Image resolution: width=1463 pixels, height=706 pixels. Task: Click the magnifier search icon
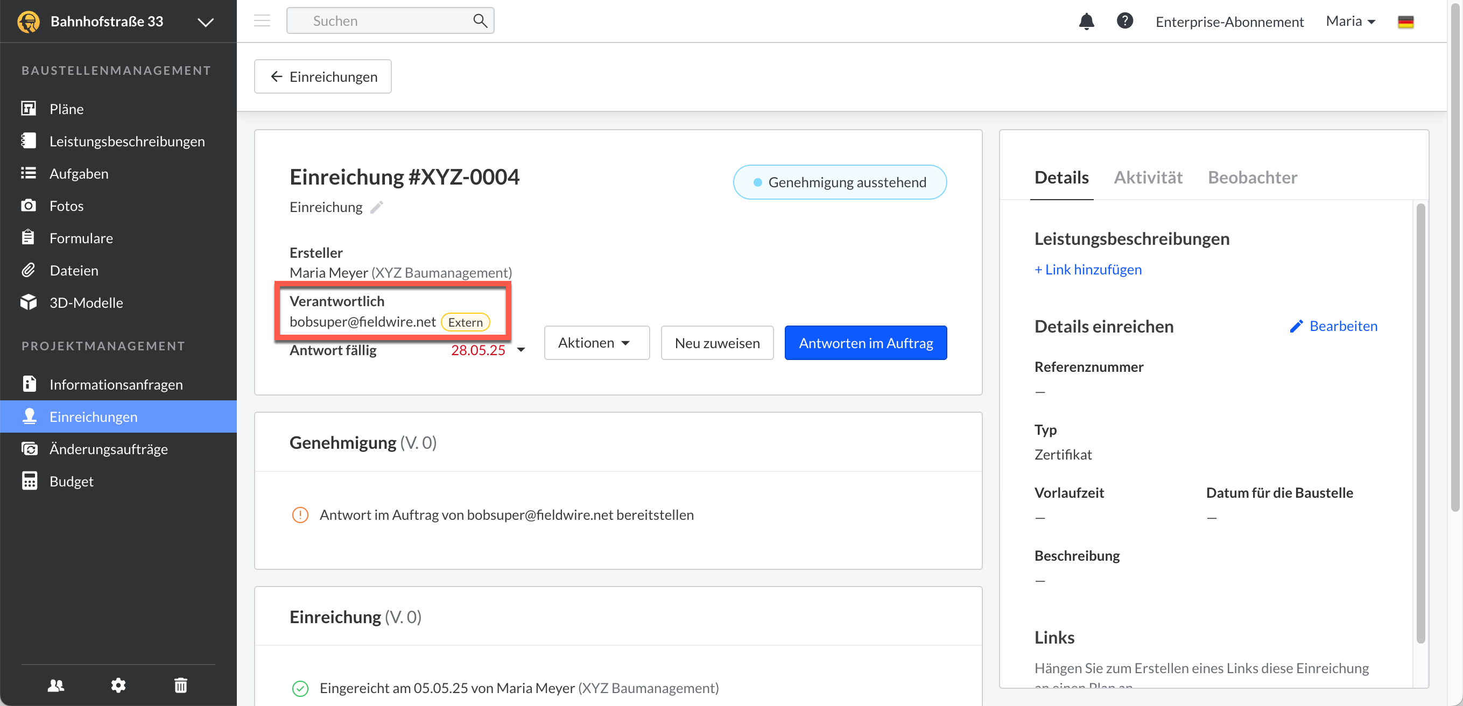(480, 21)
